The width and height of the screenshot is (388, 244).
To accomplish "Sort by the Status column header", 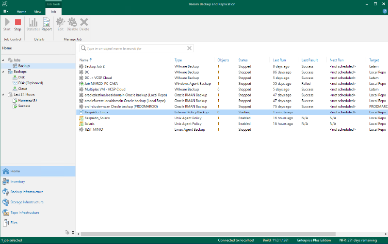I will pyautogui.click(x=243, y=60).
